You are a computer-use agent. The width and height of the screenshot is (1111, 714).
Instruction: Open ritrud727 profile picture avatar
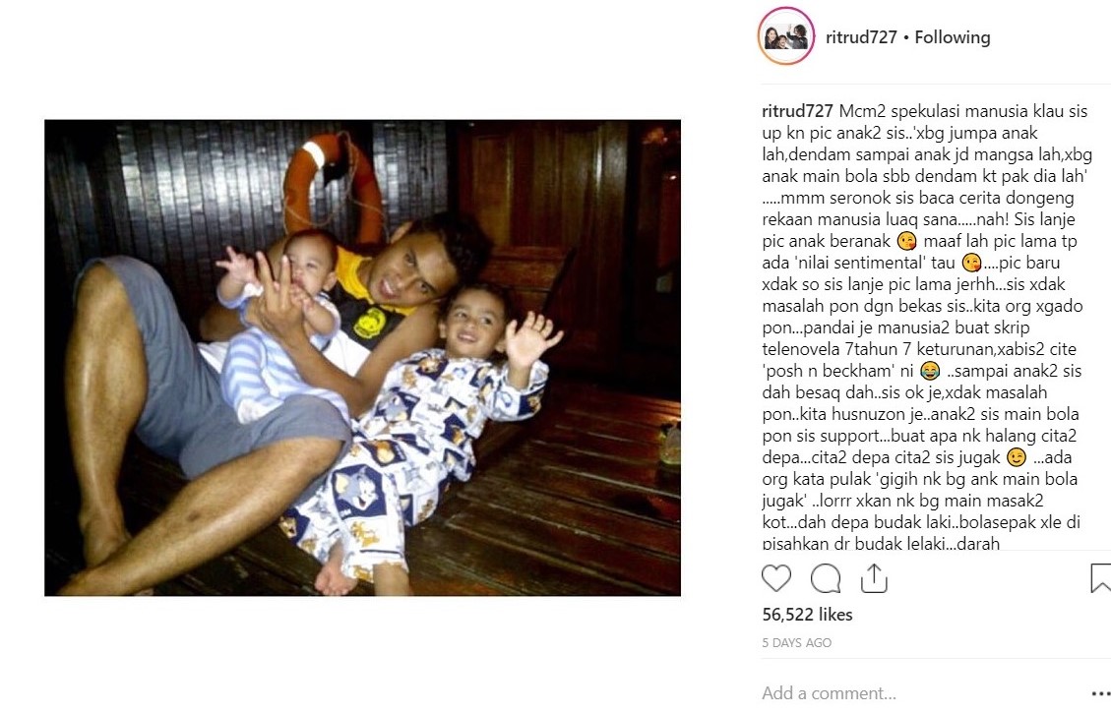tap(786, 36)
